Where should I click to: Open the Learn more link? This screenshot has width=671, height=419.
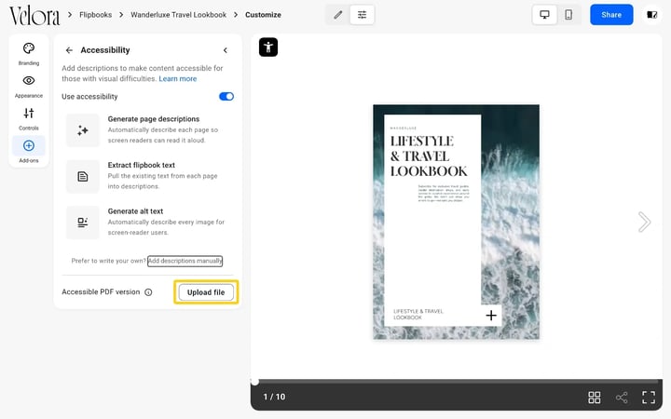pos(178,78)
